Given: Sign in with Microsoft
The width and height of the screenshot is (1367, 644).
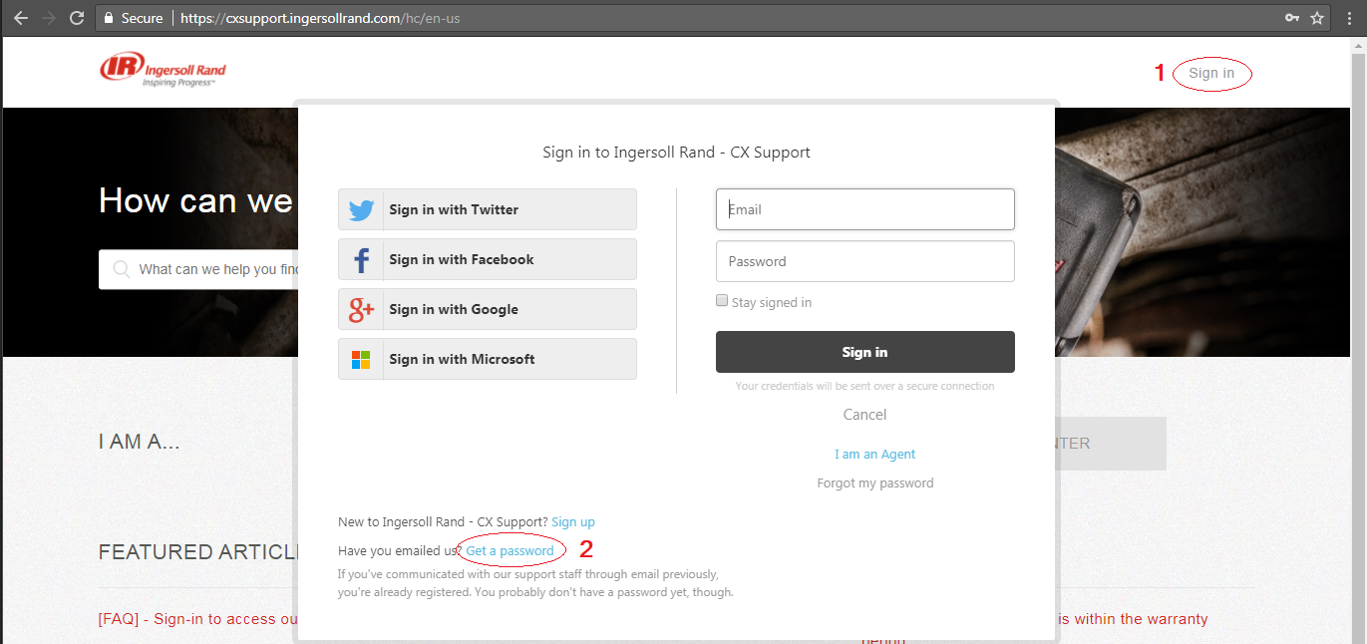Looking at the screenshot, I should click(x=488, y=359).
